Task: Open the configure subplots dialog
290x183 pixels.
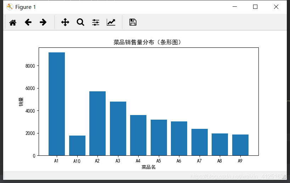Action: (96, 22)
